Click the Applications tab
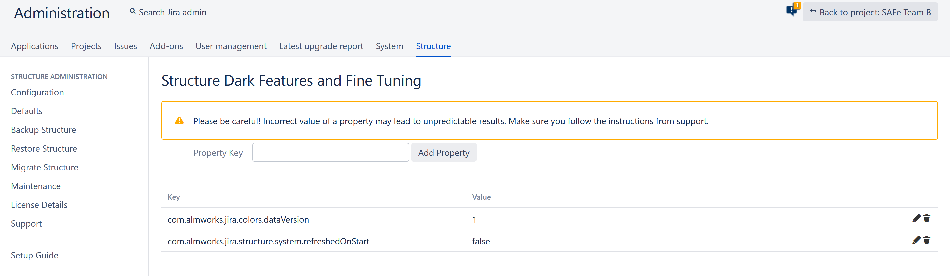Image resolution: width=951 pixels, height=276 pixels. tap(35, 46)
